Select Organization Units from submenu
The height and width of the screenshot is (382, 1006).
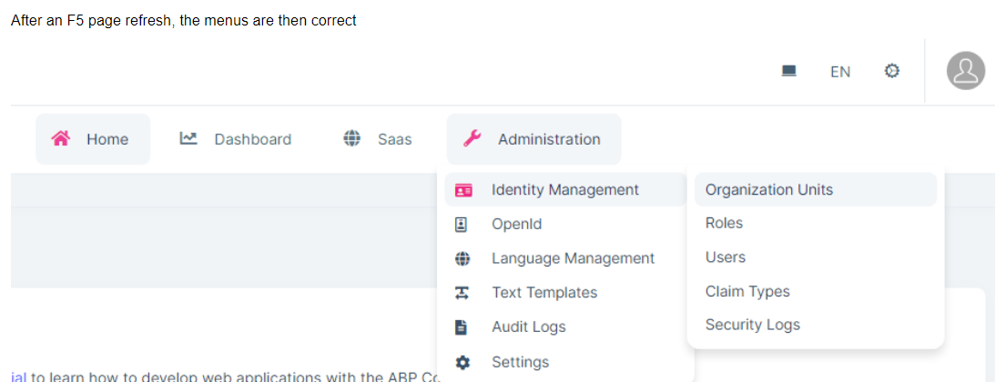coord(768,190)
